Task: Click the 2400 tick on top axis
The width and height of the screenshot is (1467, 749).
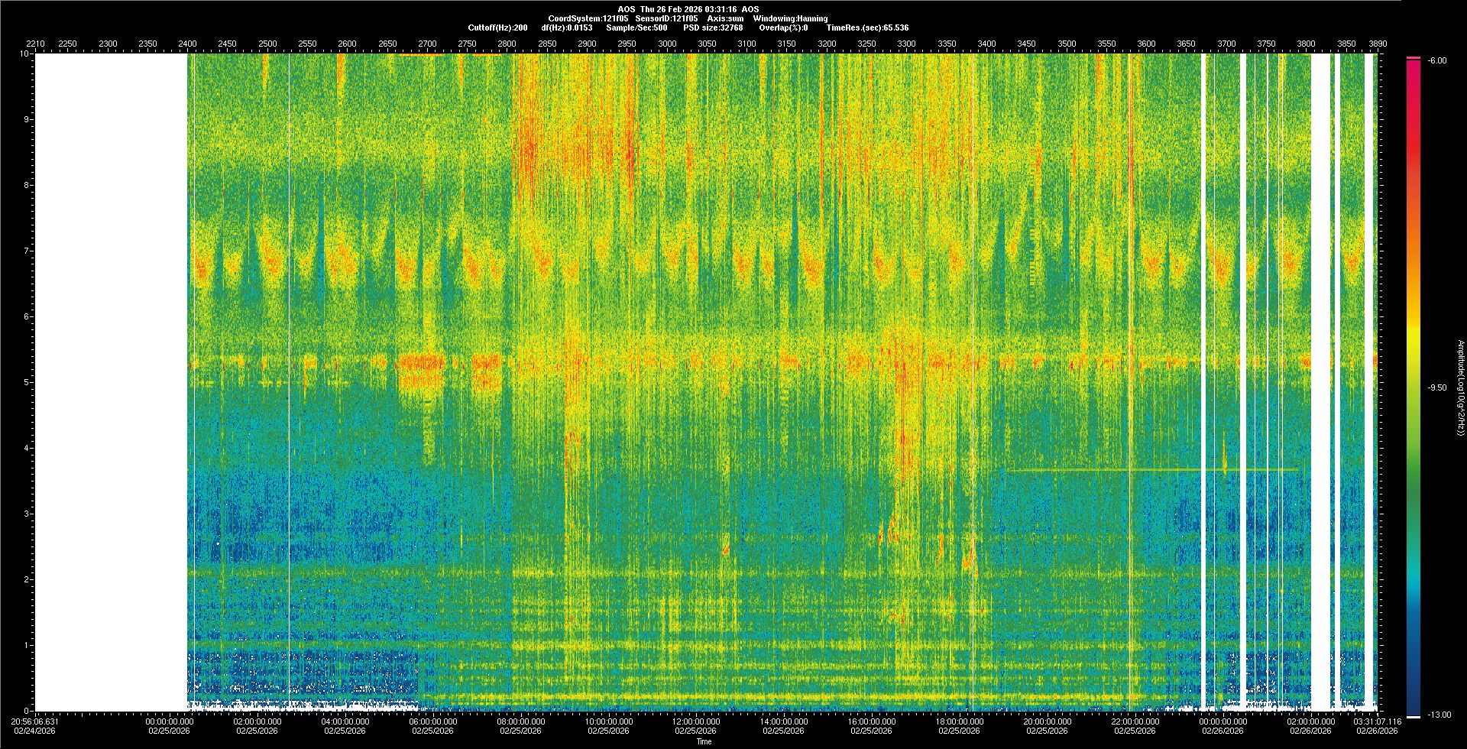Action: pos(187,44)
